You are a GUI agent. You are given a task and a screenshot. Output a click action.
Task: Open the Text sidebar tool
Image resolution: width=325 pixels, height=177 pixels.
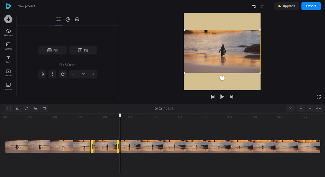tap(8, 59)
